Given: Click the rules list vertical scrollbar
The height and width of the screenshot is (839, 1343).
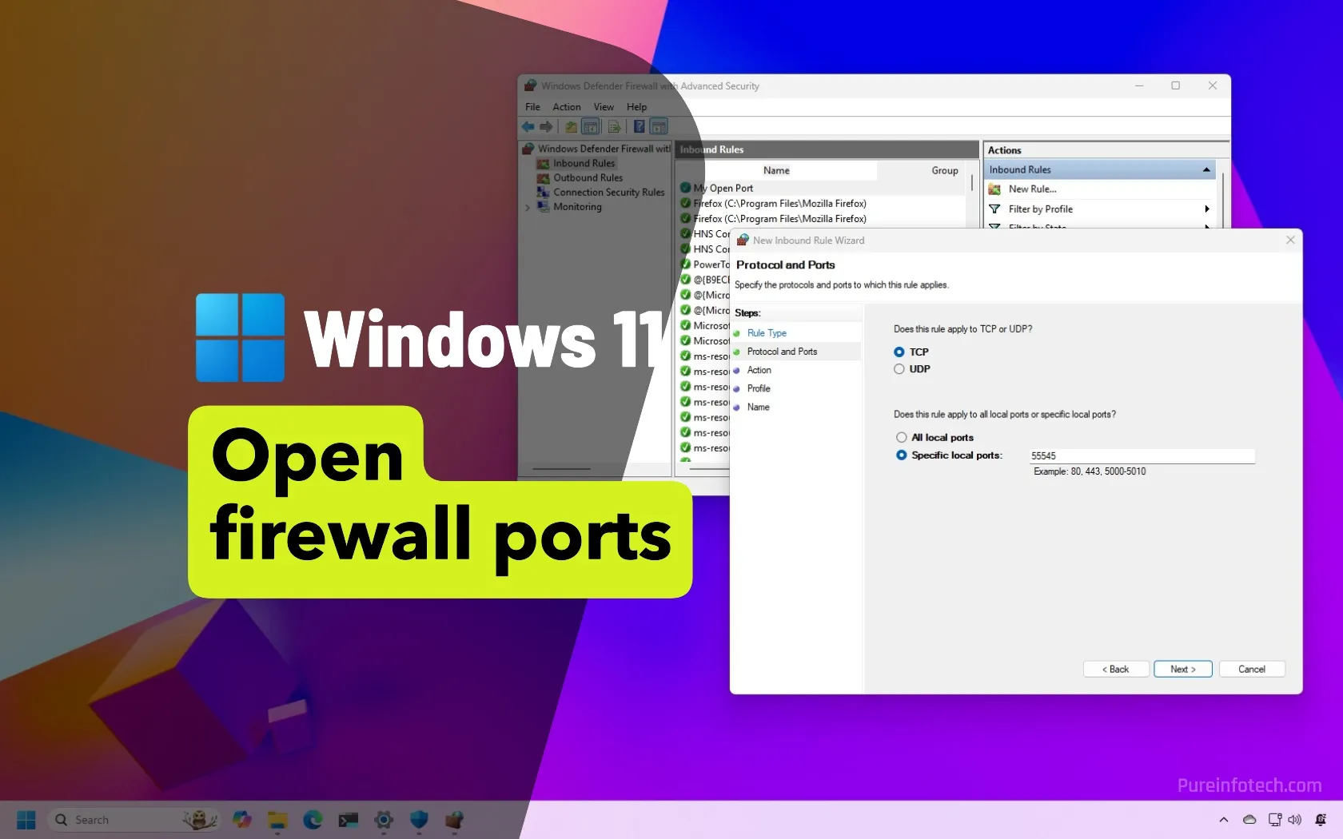Looking at the screenshot, I should pyautogui.click(x=973, y=183).
